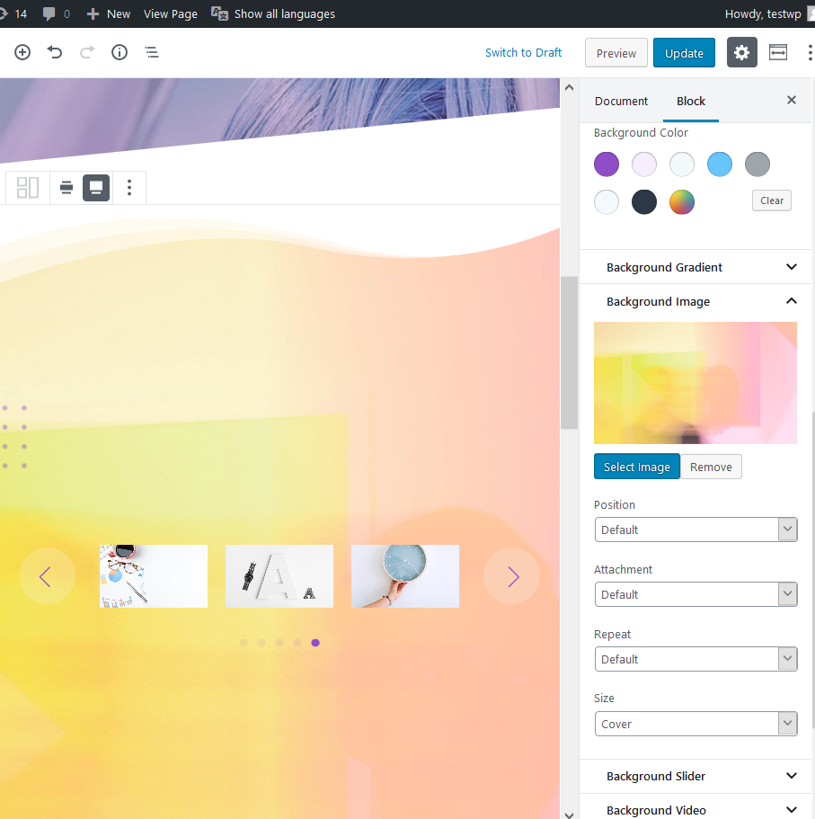This screenshot has height=819, width=815.
Task: Select the wide width alignment icon
Action: tap(66, 187)
